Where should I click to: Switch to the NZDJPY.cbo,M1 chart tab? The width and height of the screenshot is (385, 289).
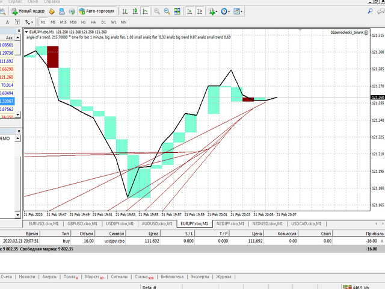tap(230, 223)
